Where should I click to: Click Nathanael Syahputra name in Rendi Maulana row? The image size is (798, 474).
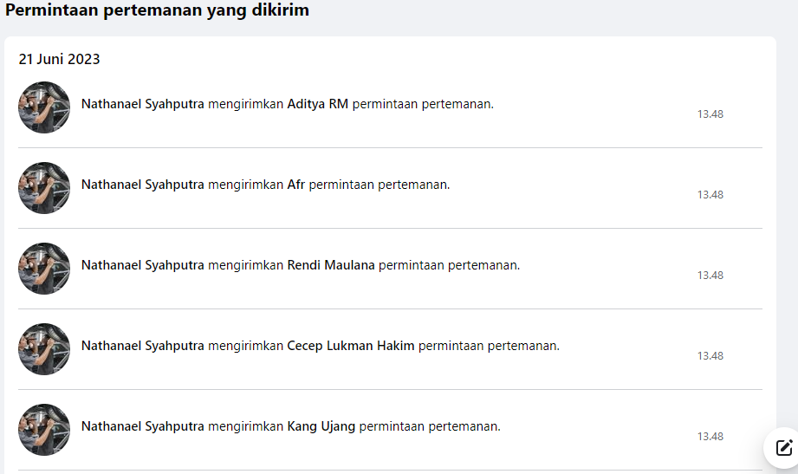click(x=142, y=265)
